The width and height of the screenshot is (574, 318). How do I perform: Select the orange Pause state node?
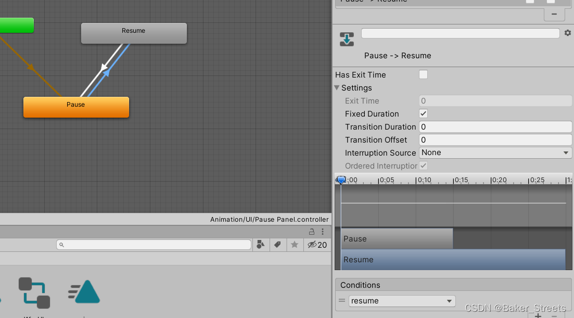point(76,107)
